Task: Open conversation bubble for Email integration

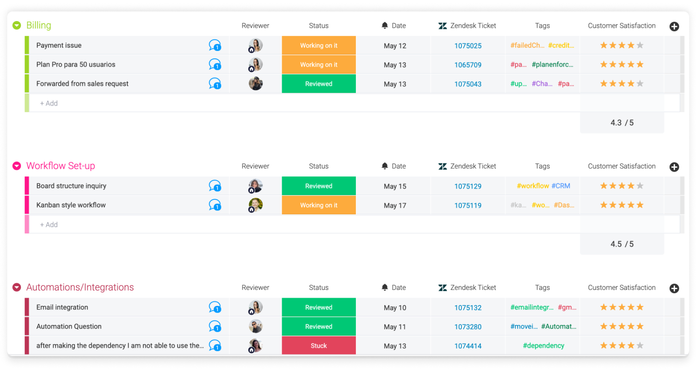Action: pos(215,307)
